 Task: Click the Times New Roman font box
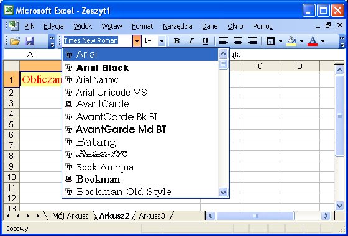97,41
